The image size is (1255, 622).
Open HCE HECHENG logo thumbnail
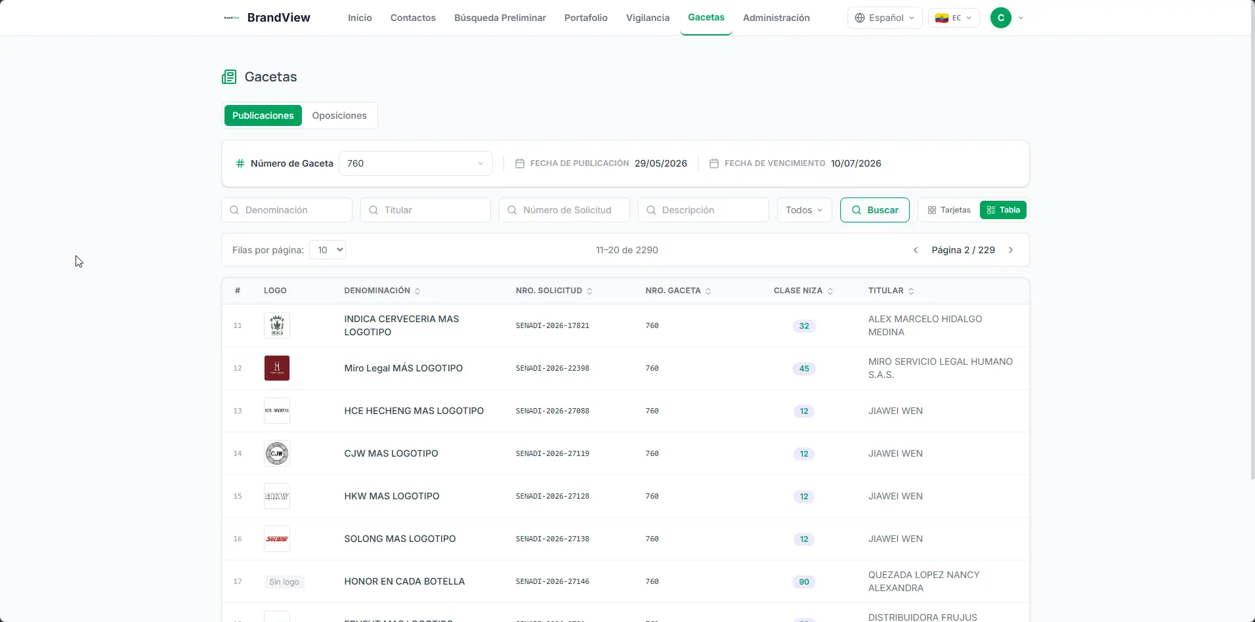[x=277, y=411]
